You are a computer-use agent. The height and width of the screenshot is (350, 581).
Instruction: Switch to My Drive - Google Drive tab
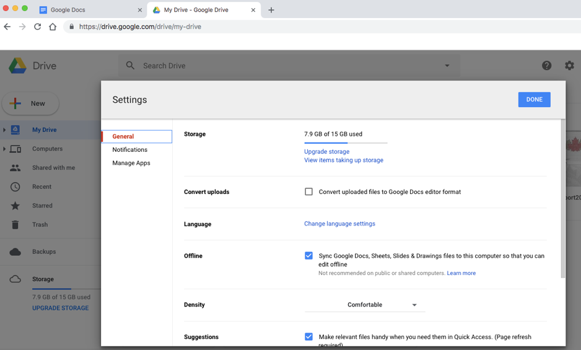click(204, 10)
